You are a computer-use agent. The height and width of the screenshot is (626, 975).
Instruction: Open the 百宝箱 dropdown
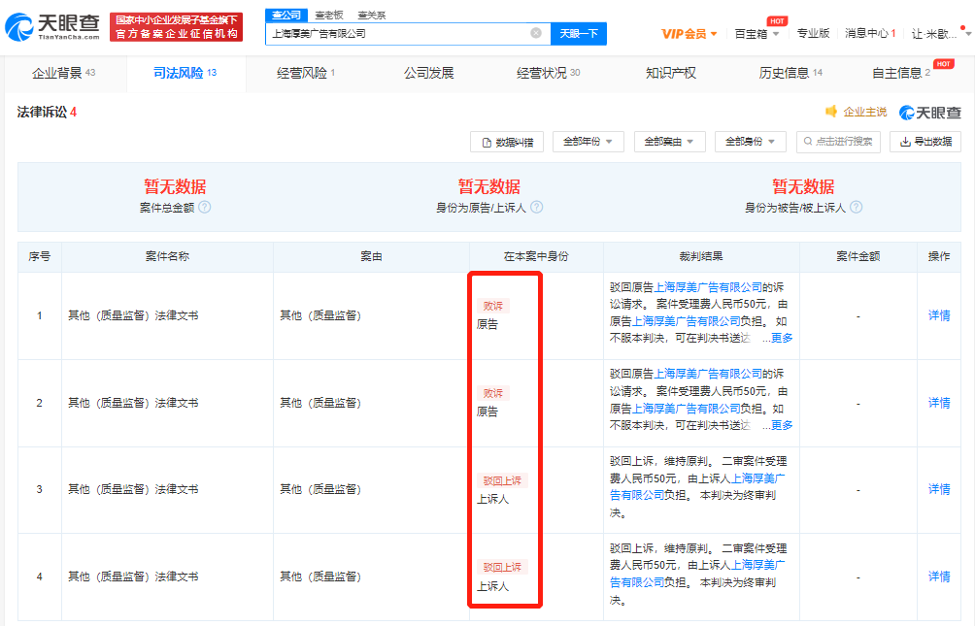756,34
